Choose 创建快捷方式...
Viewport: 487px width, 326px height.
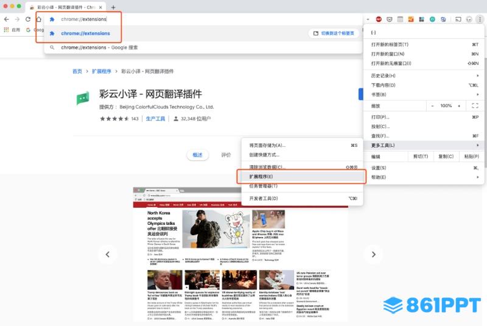click(302, 155)
